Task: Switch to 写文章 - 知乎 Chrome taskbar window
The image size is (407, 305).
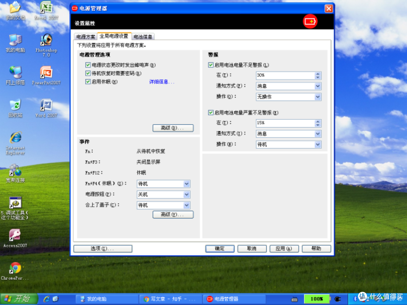Action: [171, 299]
